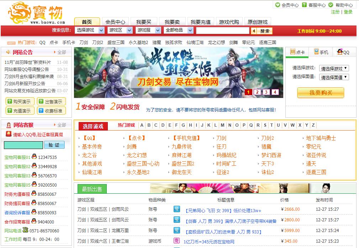Image resolution: width=359 pixels, height=248 pixels.
Task: Click the green icon beside 会员中心 at top
Action: click(278, 5)
